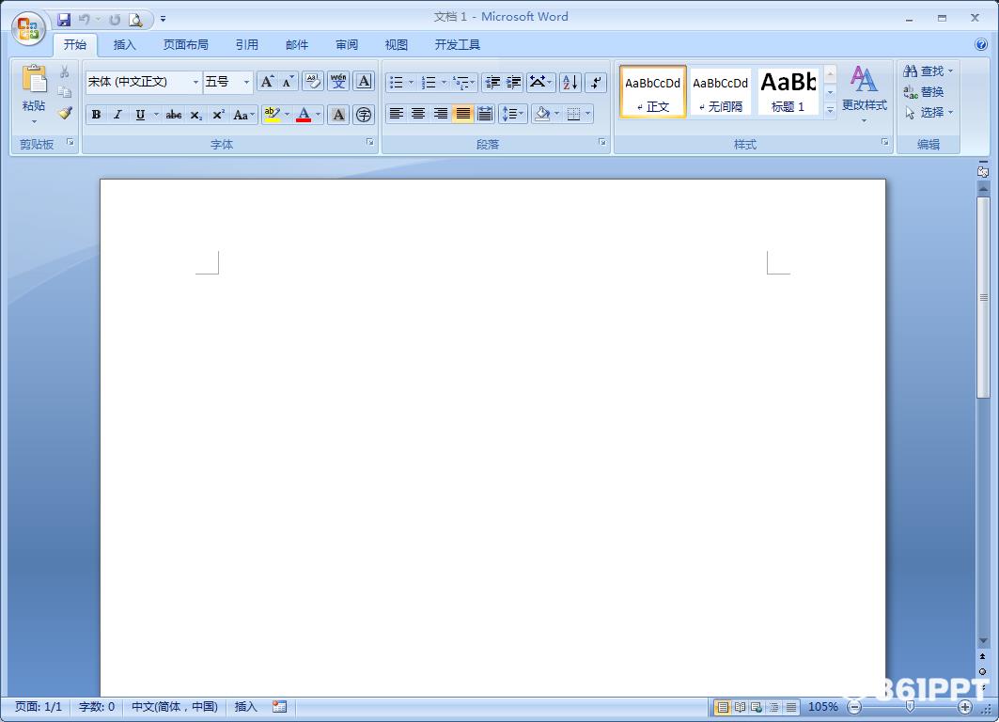
Task: Click the 105% zoom level
Action: point(822,707)
